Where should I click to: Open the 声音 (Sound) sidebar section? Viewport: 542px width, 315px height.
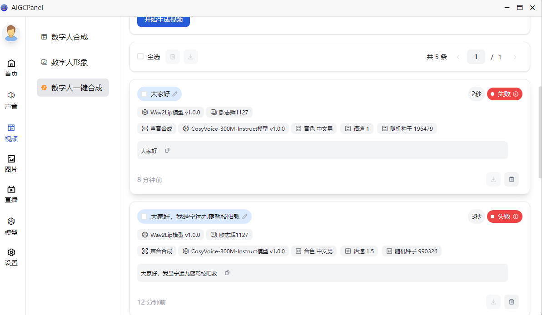coord(11,100)
